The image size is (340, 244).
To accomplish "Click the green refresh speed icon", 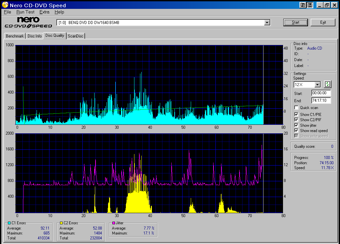I will pos(327,84).
